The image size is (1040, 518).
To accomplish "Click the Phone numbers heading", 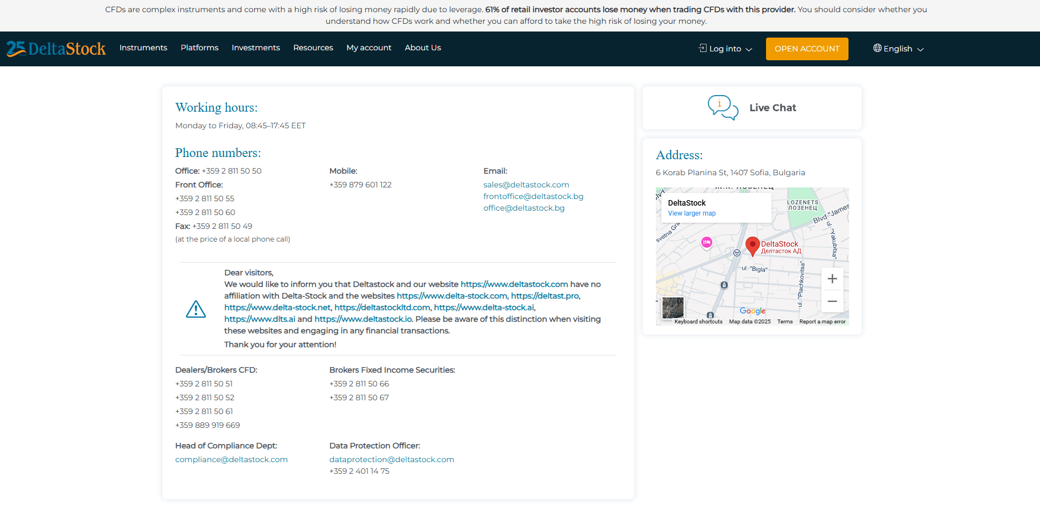I will click(218, 153).
